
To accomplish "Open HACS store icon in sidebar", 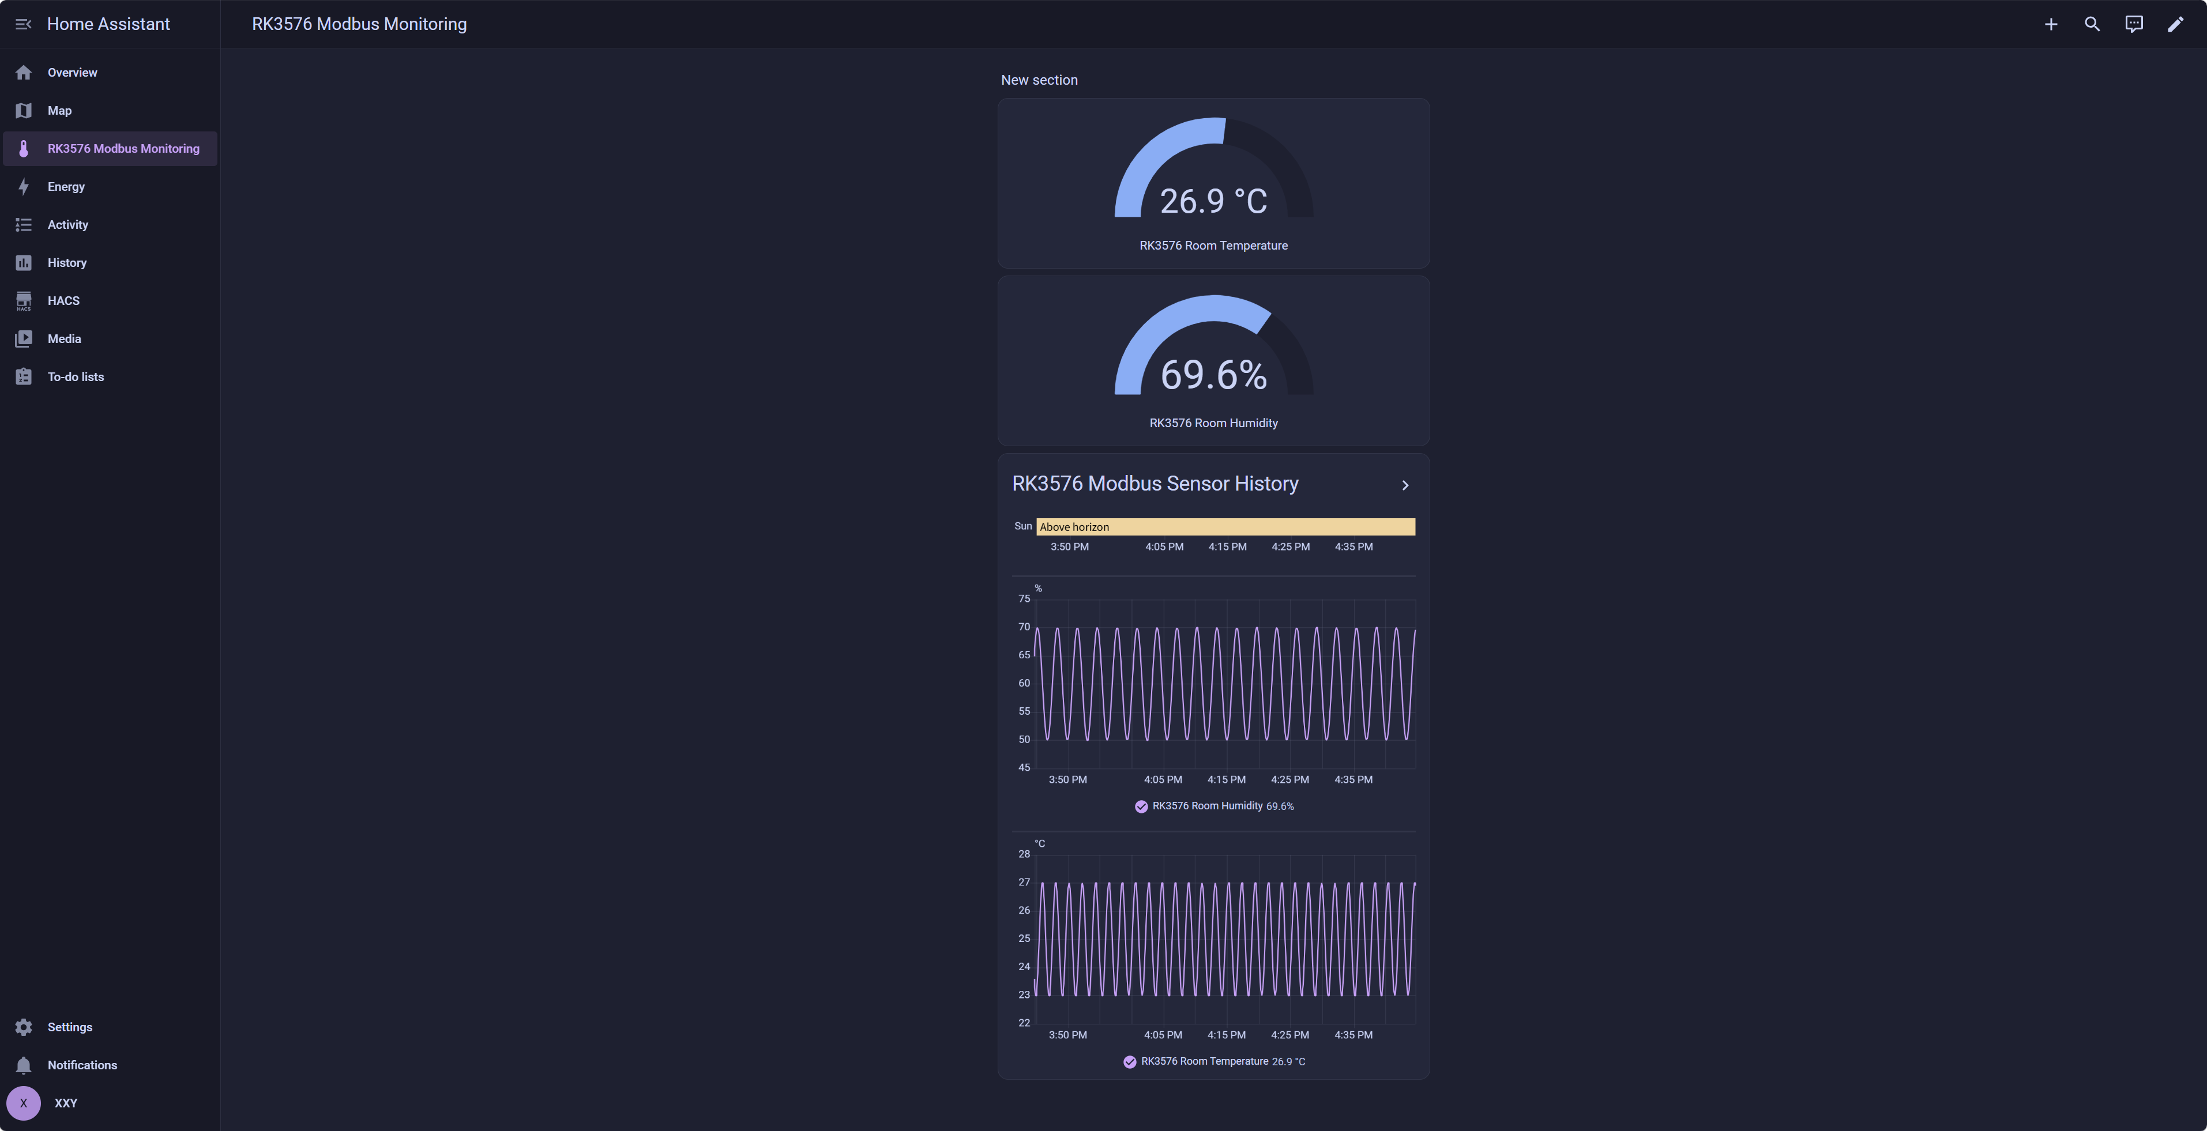I will [x=23, y=300].
